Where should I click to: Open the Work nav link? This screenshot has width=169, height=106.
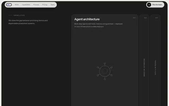tap(17, 5)
